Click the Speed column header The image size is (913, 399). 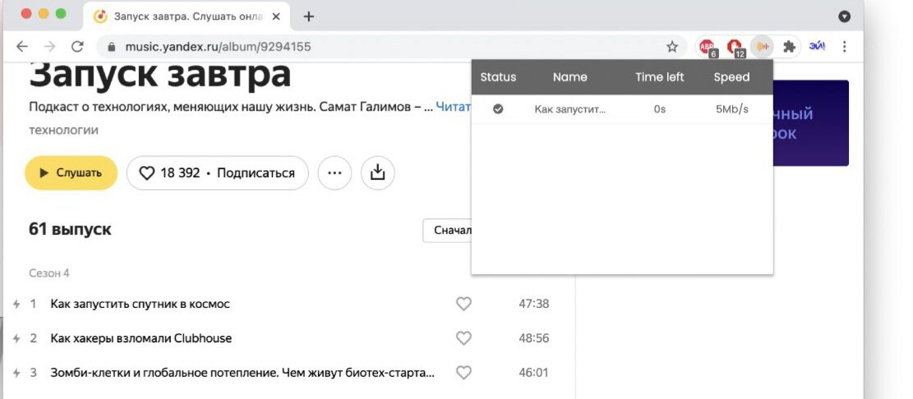coord(732,77)
